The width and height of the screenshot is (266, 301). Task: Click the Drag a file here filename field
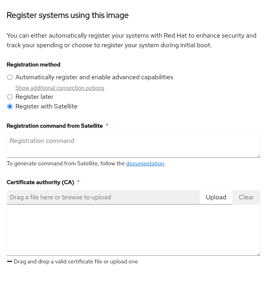click(103, 197)
